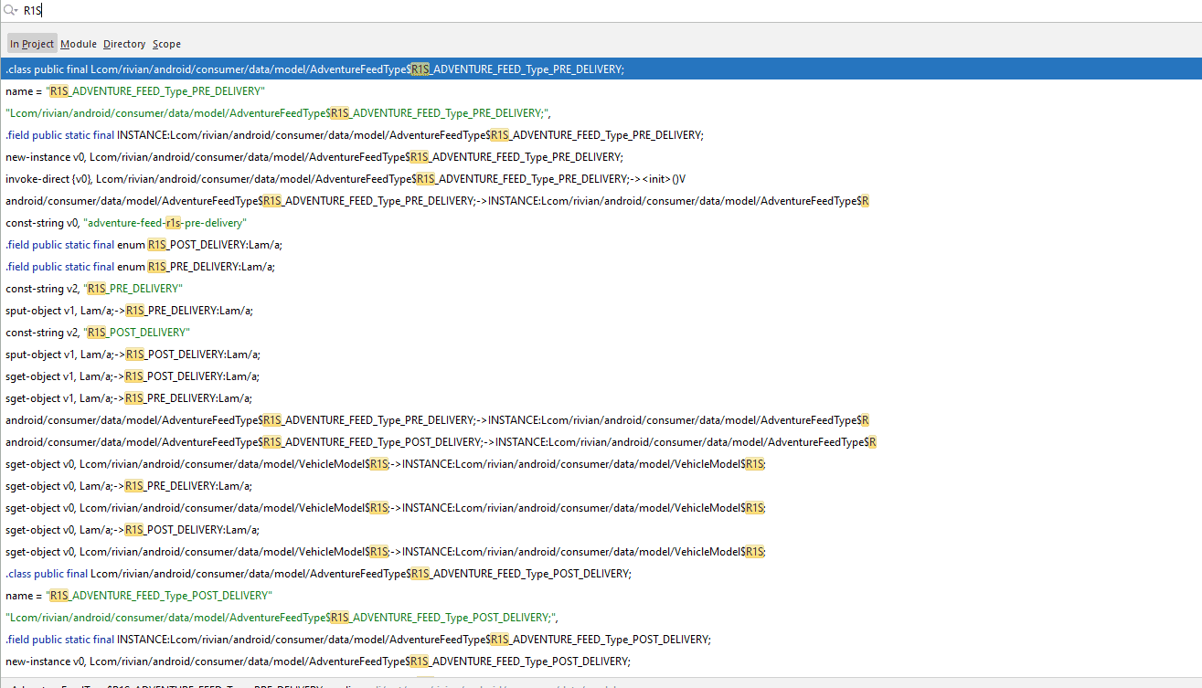Select first sget-object VehicleModel$R1S INSTANCE row
The height and width of the screenshot is (688, 1202).
(x=601, y=464)
